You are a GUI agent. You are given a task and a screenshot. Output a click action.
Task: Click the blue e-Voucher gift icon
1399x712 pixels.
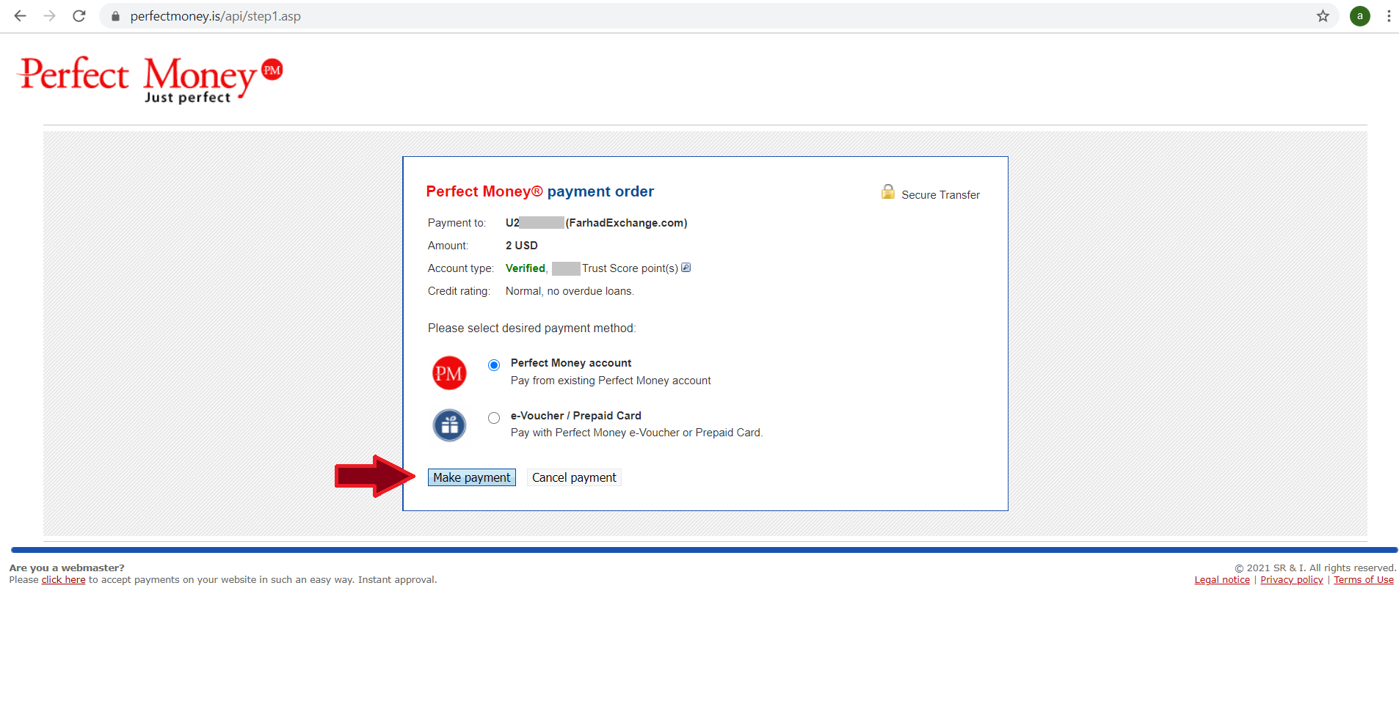(x=449, y=425)
